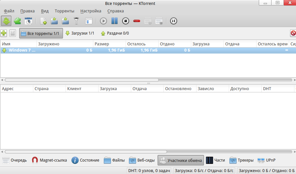Screen dimensions: 296x174
Task: Open the media list view icon
Action: [x=89, y=21]
